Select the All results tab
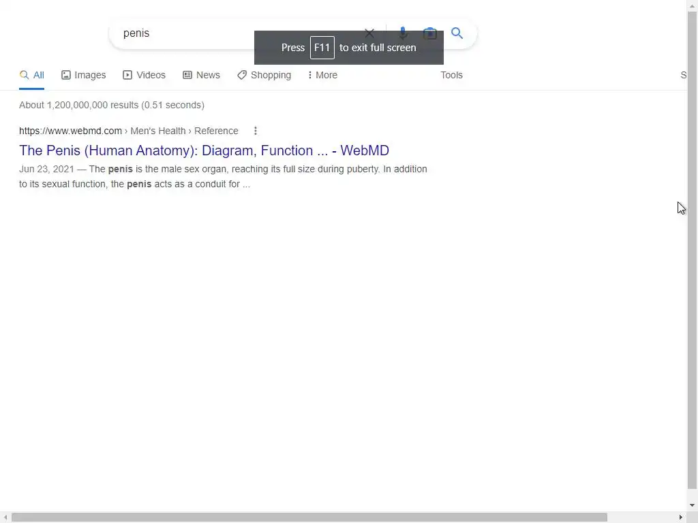 pos(31,75)
